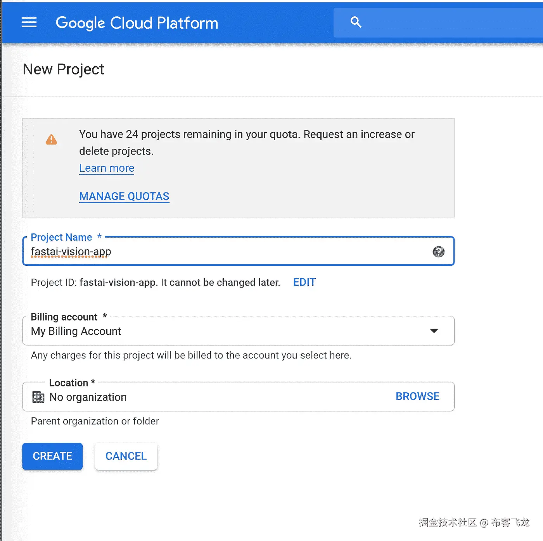The height and width of the screenshot is (541, 543).
Task: Open the MANAGE QUOTAS link
Action: (124, 196)
